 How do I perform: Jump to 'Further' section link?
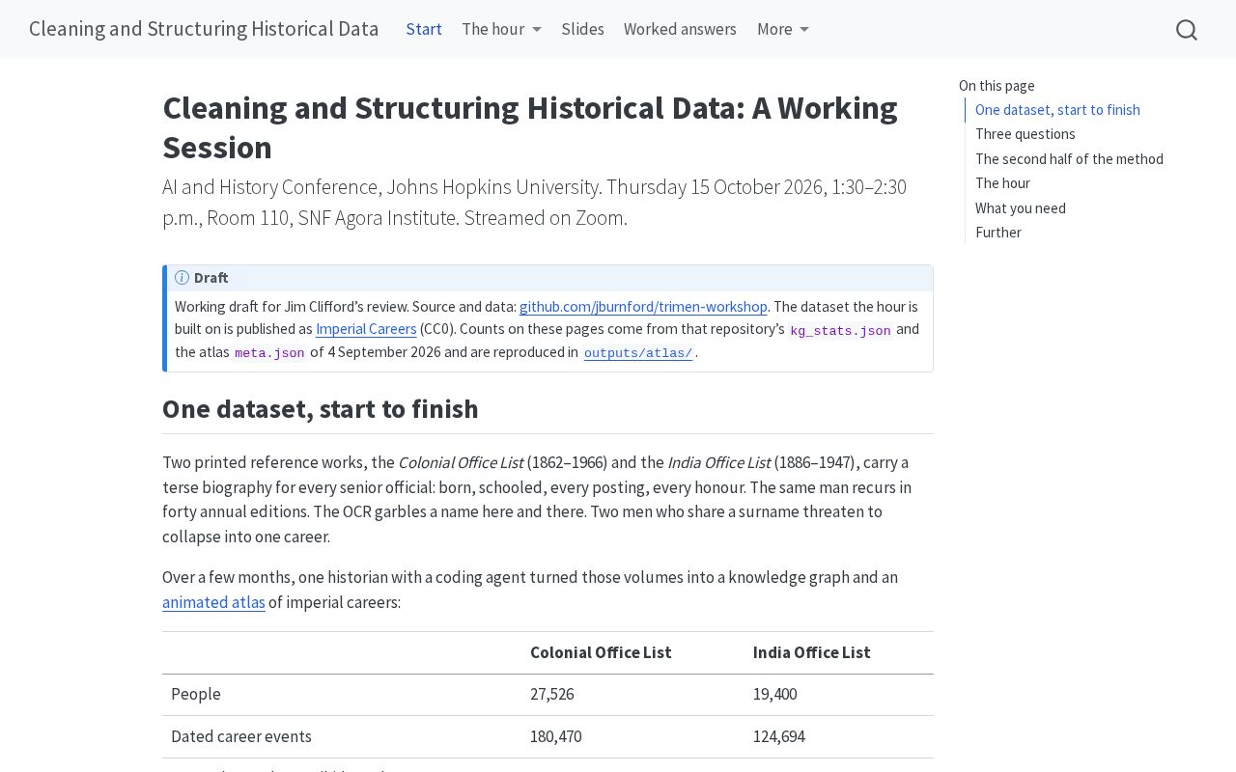(x=998, y=233)
